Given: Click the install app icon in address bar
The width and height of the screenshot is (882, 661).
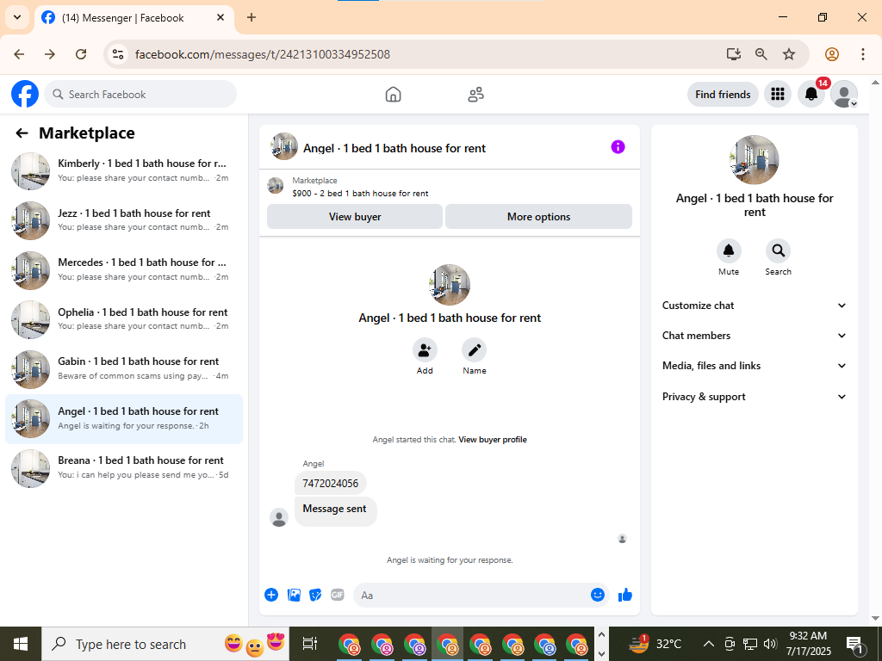Looking at the screenshot, I should click(734, 54).
